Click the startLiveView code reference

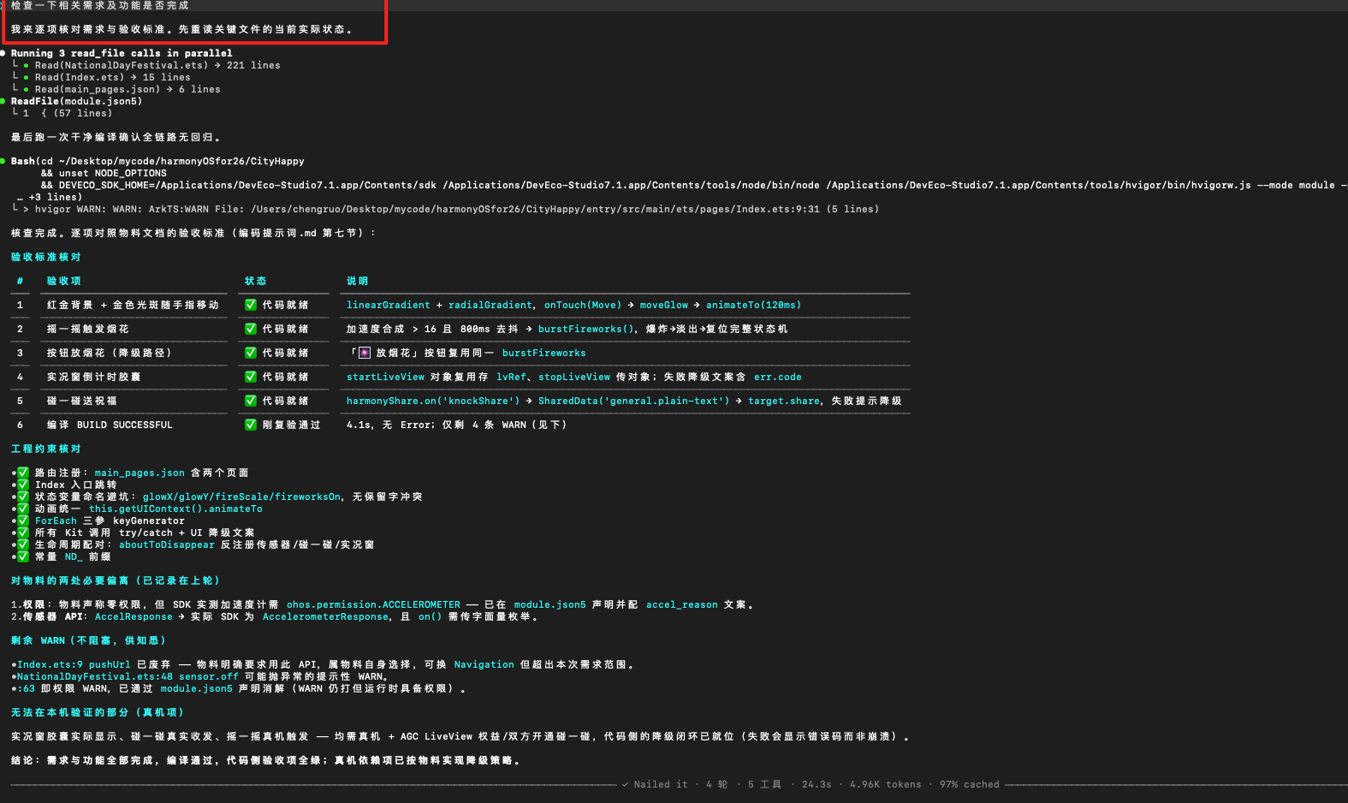click(385, 377)
